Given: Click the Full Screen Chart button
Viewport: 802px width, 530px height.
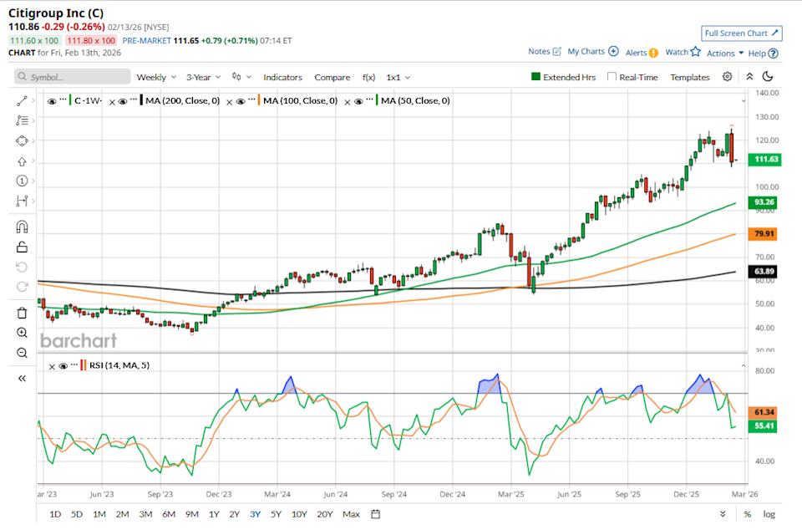Looking at the screenshot, I should tap(741, 33).
